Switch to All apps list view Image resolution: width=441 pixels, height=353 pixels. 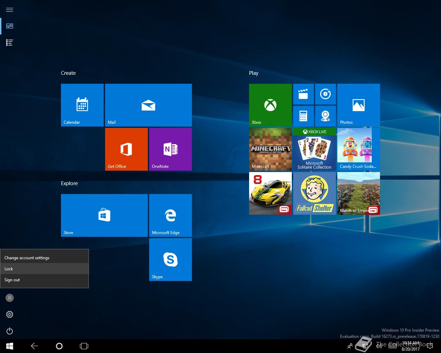point(10,42)
